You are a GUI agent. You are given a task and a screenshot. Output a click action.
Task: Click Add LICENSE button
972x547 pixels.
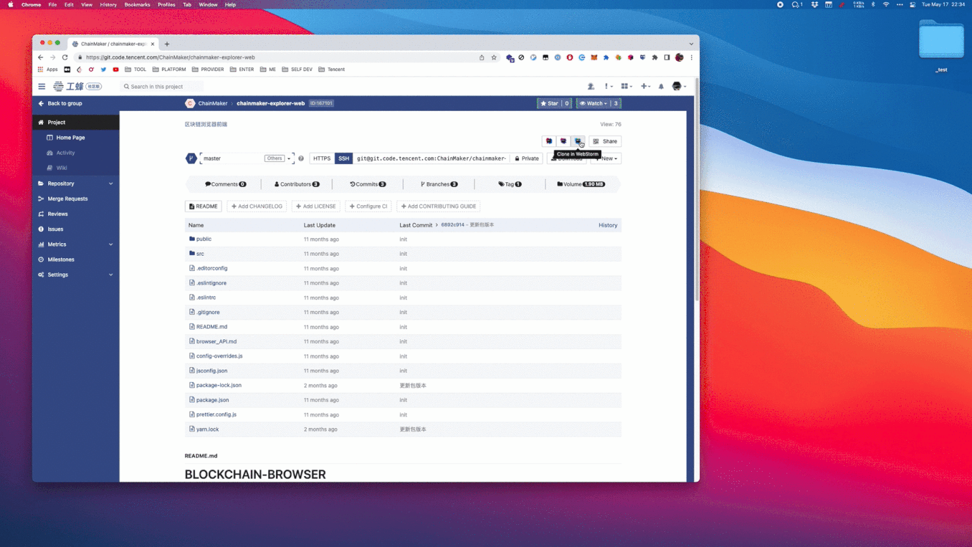point(316,206)
